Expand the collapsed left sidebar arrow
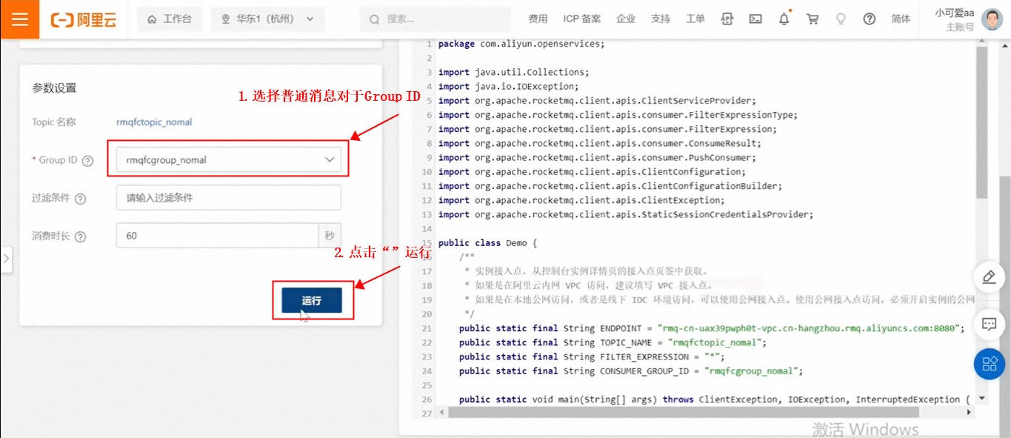The image size is (1011, 438). (6, 259)
